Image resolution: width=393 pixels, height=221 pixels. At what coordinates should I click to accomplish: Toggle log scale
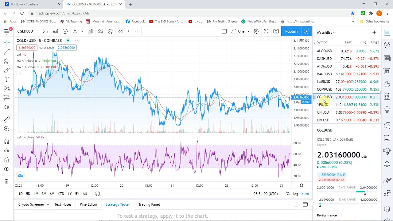coord(296,194)
